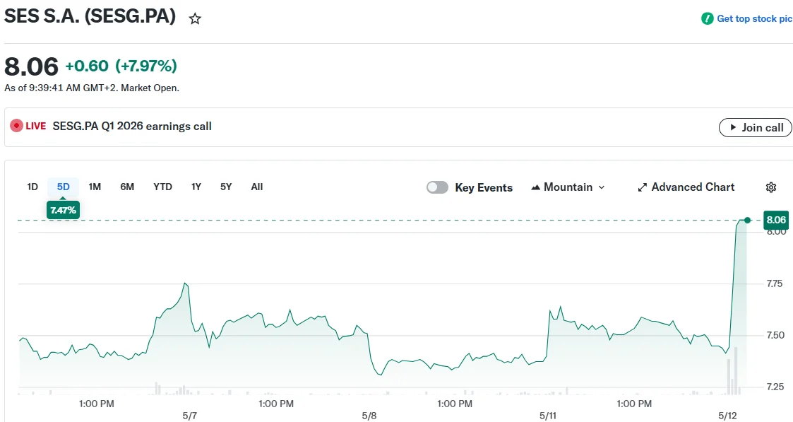Click the 5/7 date axis label
Image resolution: width=793 pixels, height=422 pixels.
point(190,416)
